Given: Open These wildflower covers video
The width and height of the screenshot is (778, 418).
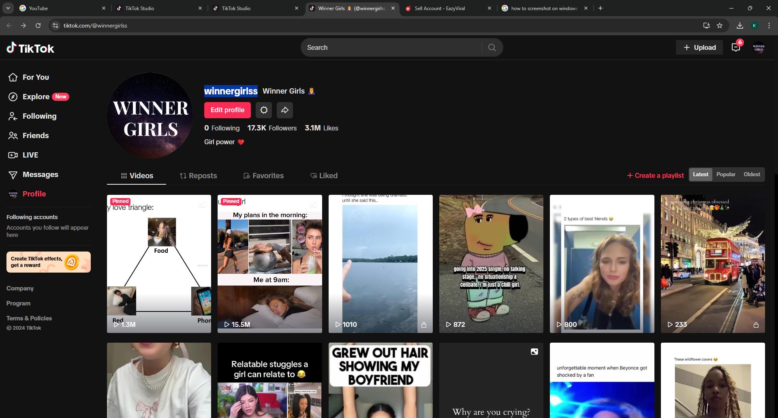Looking at the screenshot, I should (713, 380).
